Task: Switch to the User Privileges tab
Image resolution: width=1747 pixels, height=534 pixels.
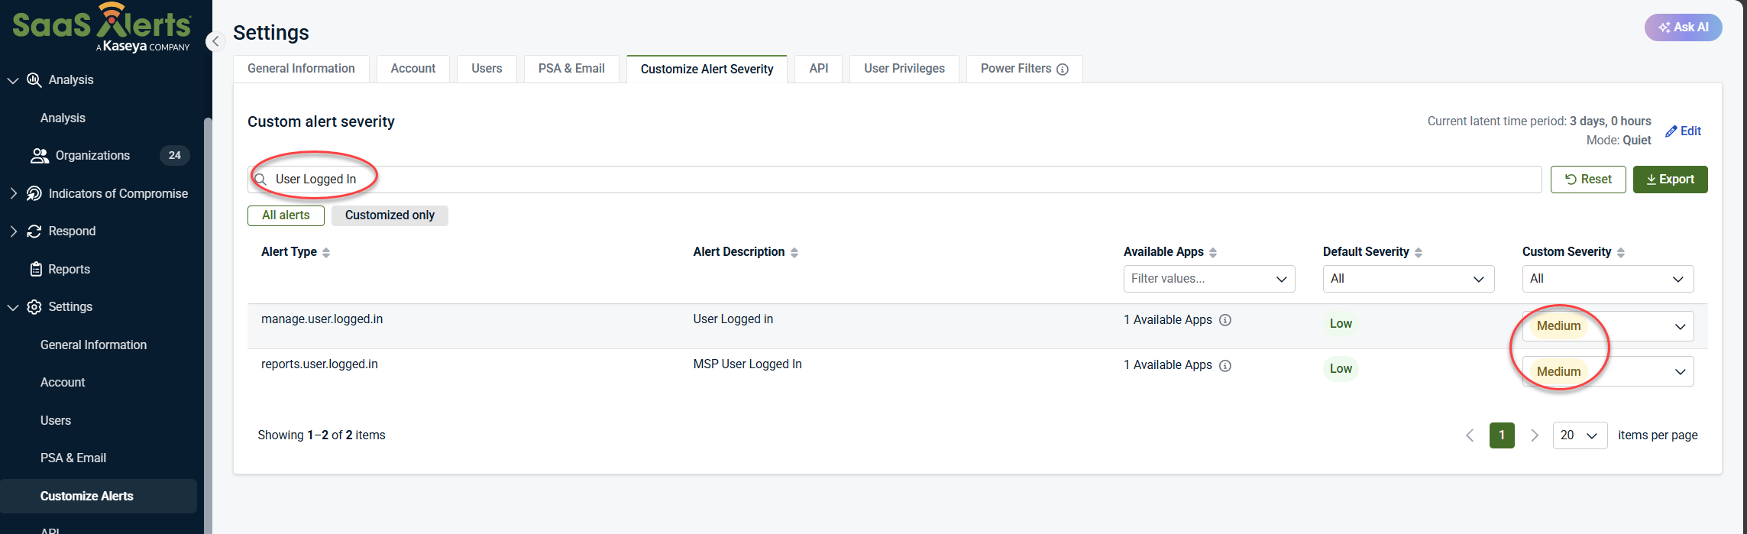Action: (x=904, y=69)
